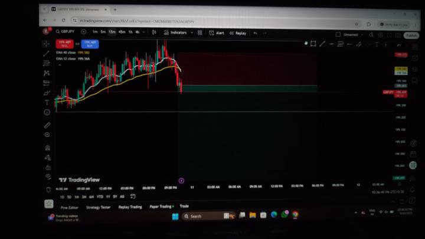The width and height of the screenshot is (425, 239).
Task: Select parallel channel tool in favorites toolbar
Action: [359, 44]
